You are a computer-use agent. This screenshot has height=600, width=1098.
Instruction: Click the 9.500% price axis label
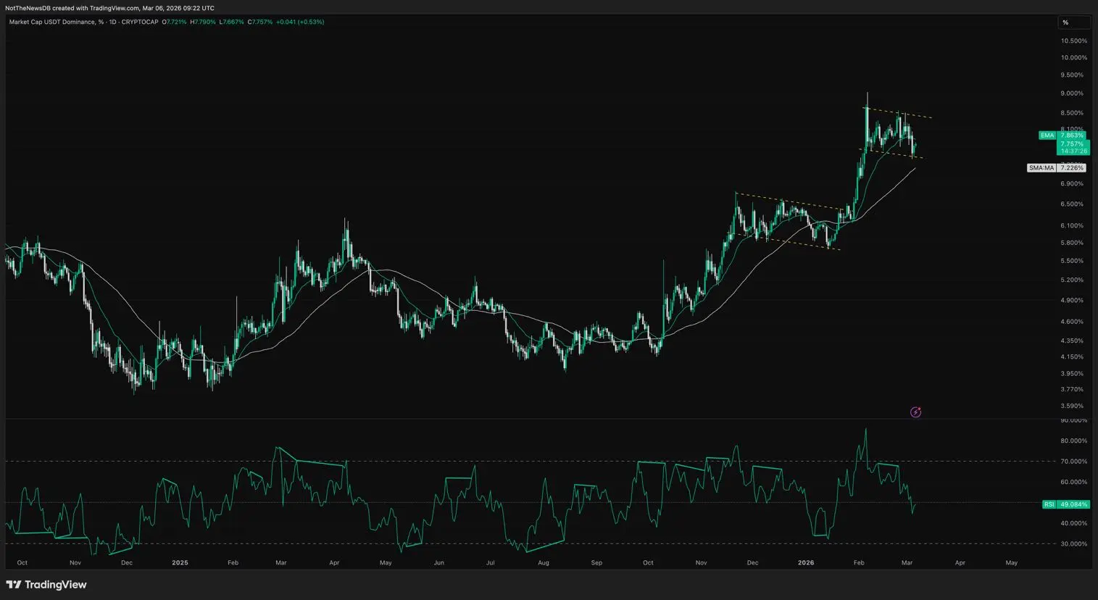[x=1072, y=75]
